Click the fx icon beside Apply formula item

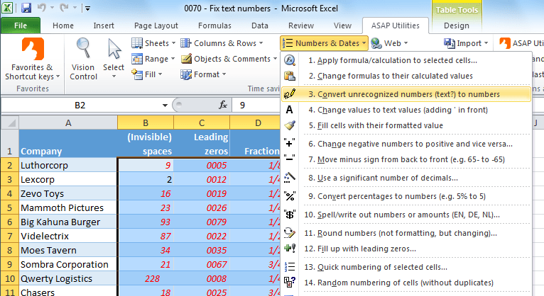tap(290, 60)
